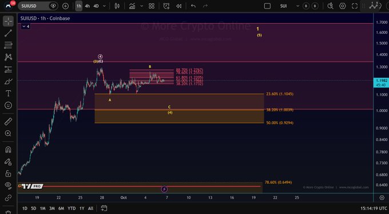Screen dimensions: 389x214
Task: Hide all drawings with eye icon
Action: pyautogui.click(x=8, y=185)
